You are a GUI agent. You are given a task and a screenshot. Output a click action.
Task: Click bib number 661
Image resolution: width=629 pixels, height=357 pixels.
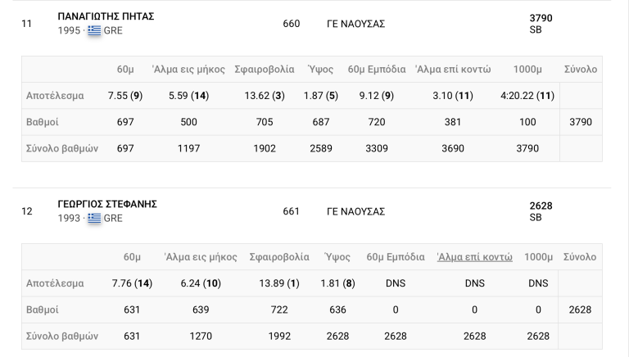coord(292,212)
